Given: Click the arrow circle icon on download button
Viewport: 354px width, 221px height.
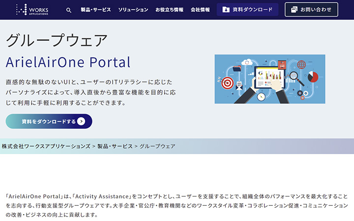Looking at the screenshot, I should [x=81, y=121].
